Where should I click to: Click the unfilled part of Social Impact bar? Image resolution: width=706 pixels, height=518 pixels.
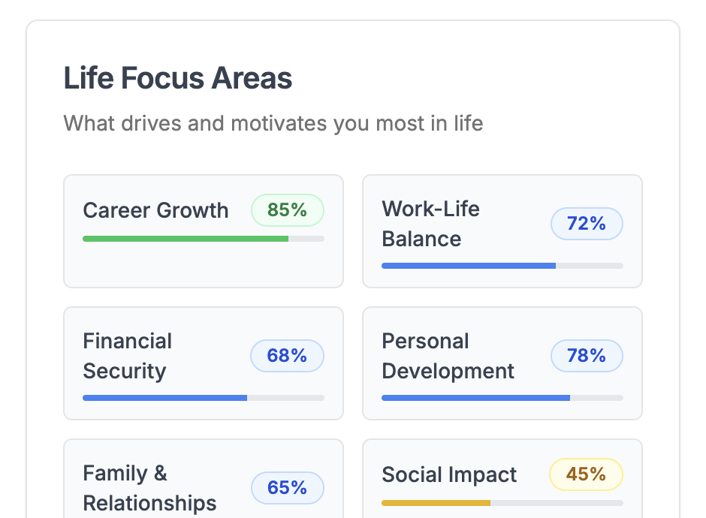(x=557, y=503)
